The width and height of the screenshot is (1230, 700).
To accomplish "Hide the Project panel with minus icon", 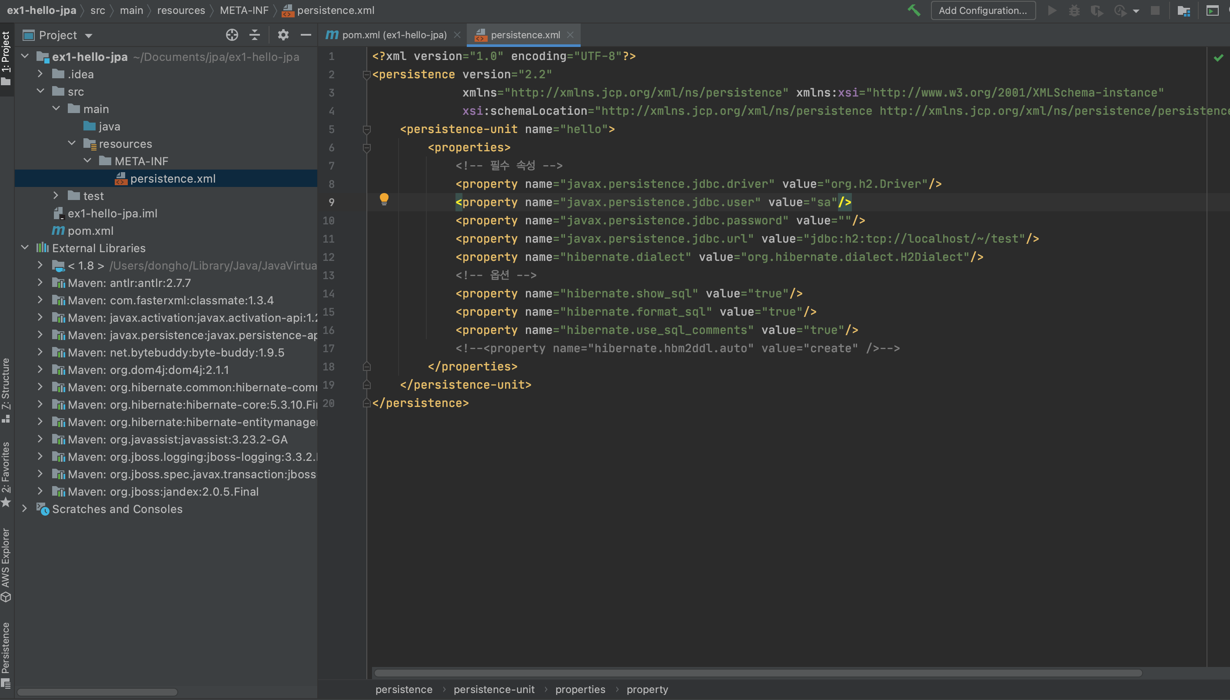I will pos(306,35).
